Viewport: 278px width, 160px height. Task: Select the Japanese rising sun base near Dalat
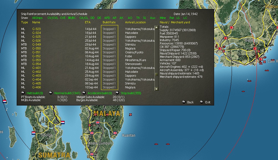tap(255, 49)
